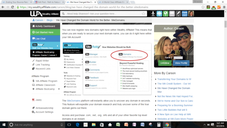Expand the SiteRubix sidebar menu arrow

[58, 46]
